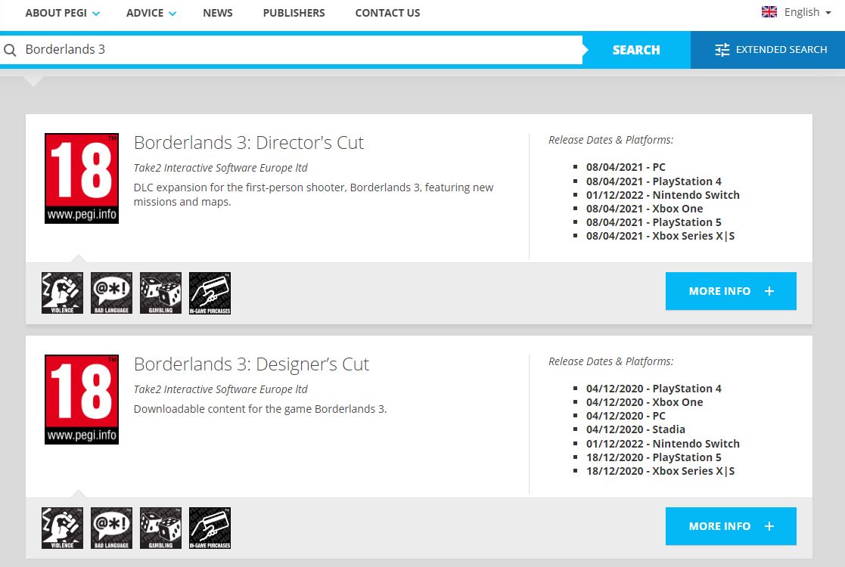This screenshot has height=567, width=845.
Task: Click '18/12/2020 - Xbox Series X|S' entry
Action: coord(660,471)
